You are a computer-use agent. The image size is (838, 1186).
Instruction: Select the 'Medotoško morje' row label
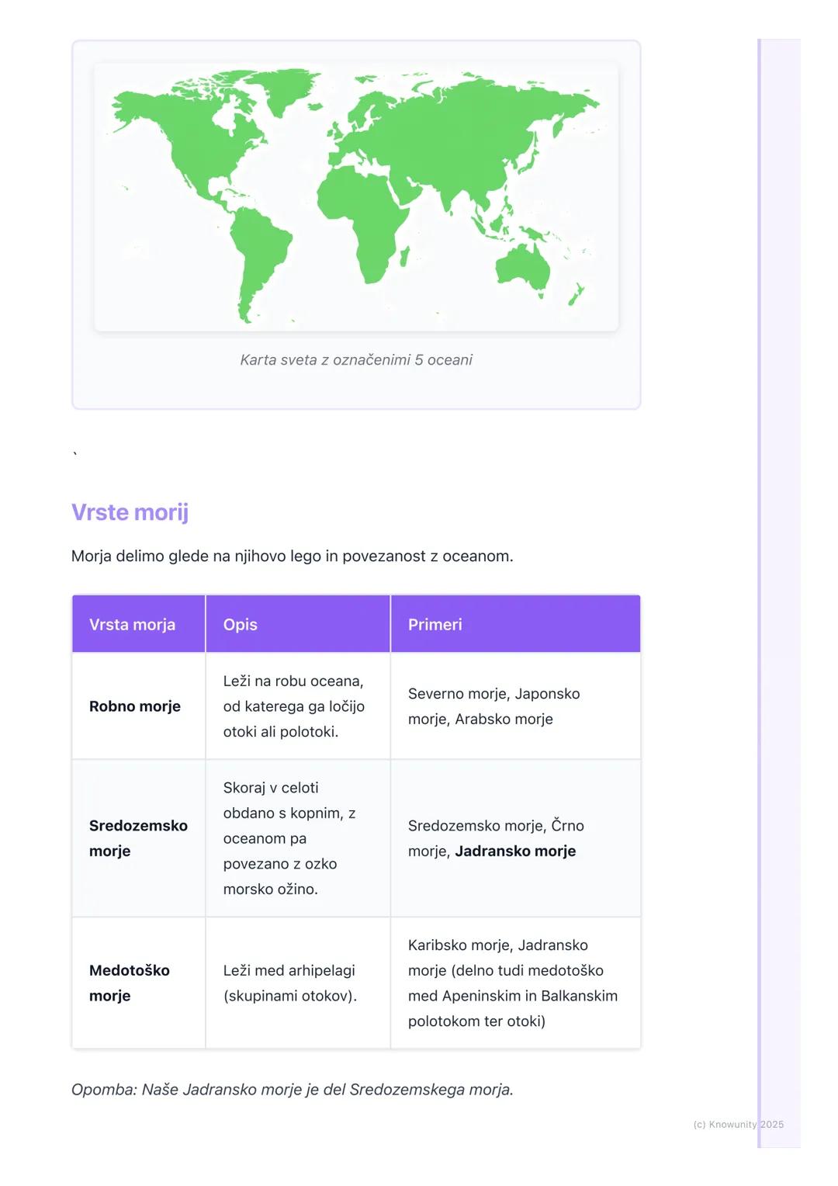pyautogui.click(x=130, y=983)
